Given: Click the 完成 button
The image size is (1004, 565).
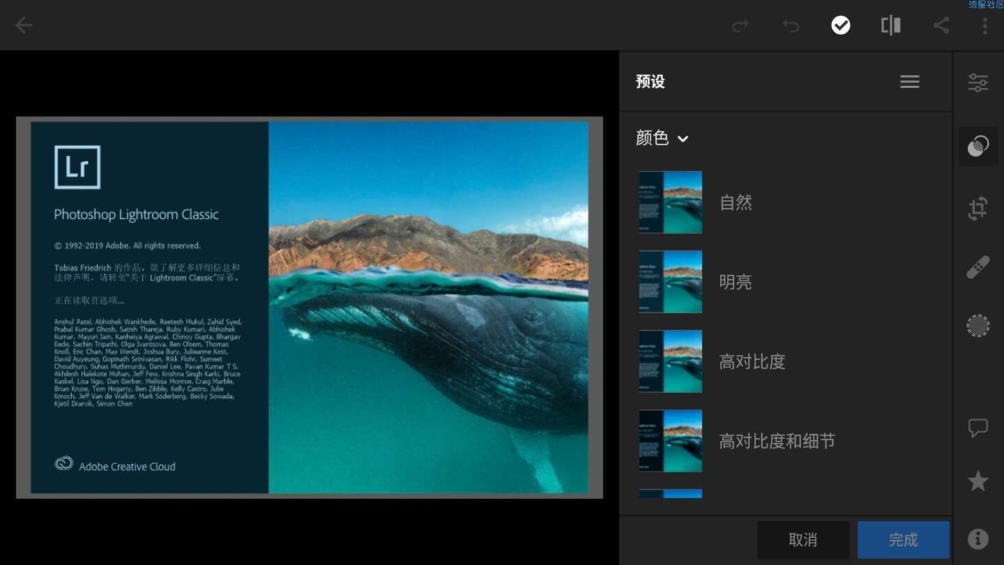Looking at the screenshot, I should click(x=904, y=540).
